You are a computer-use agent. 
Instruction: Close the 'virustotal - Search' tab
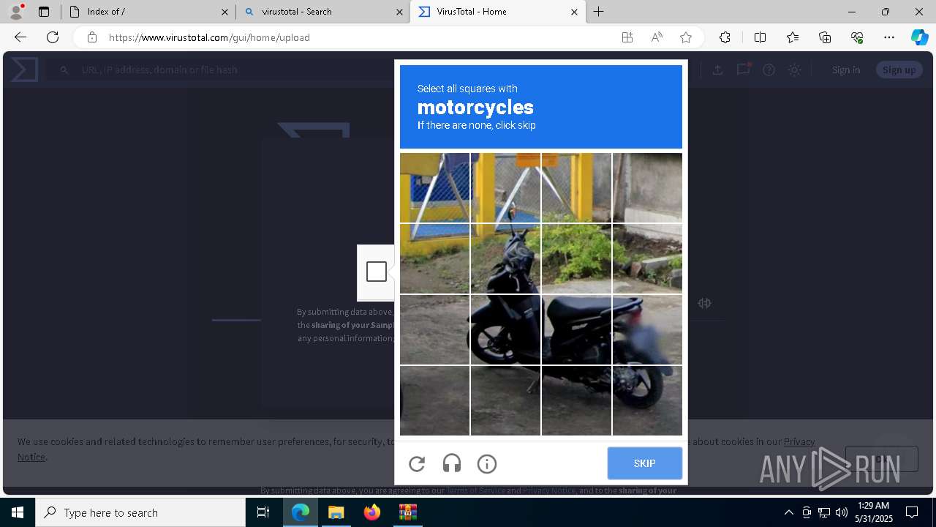[x=399, y=12]
